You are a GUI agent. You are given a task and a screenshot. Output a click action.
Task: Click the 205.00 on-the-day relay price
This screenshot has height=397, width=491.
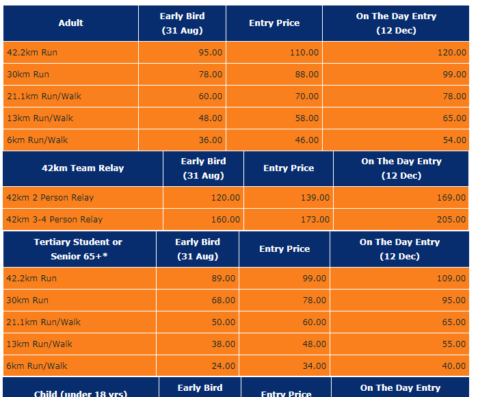(x=451, y=219)
